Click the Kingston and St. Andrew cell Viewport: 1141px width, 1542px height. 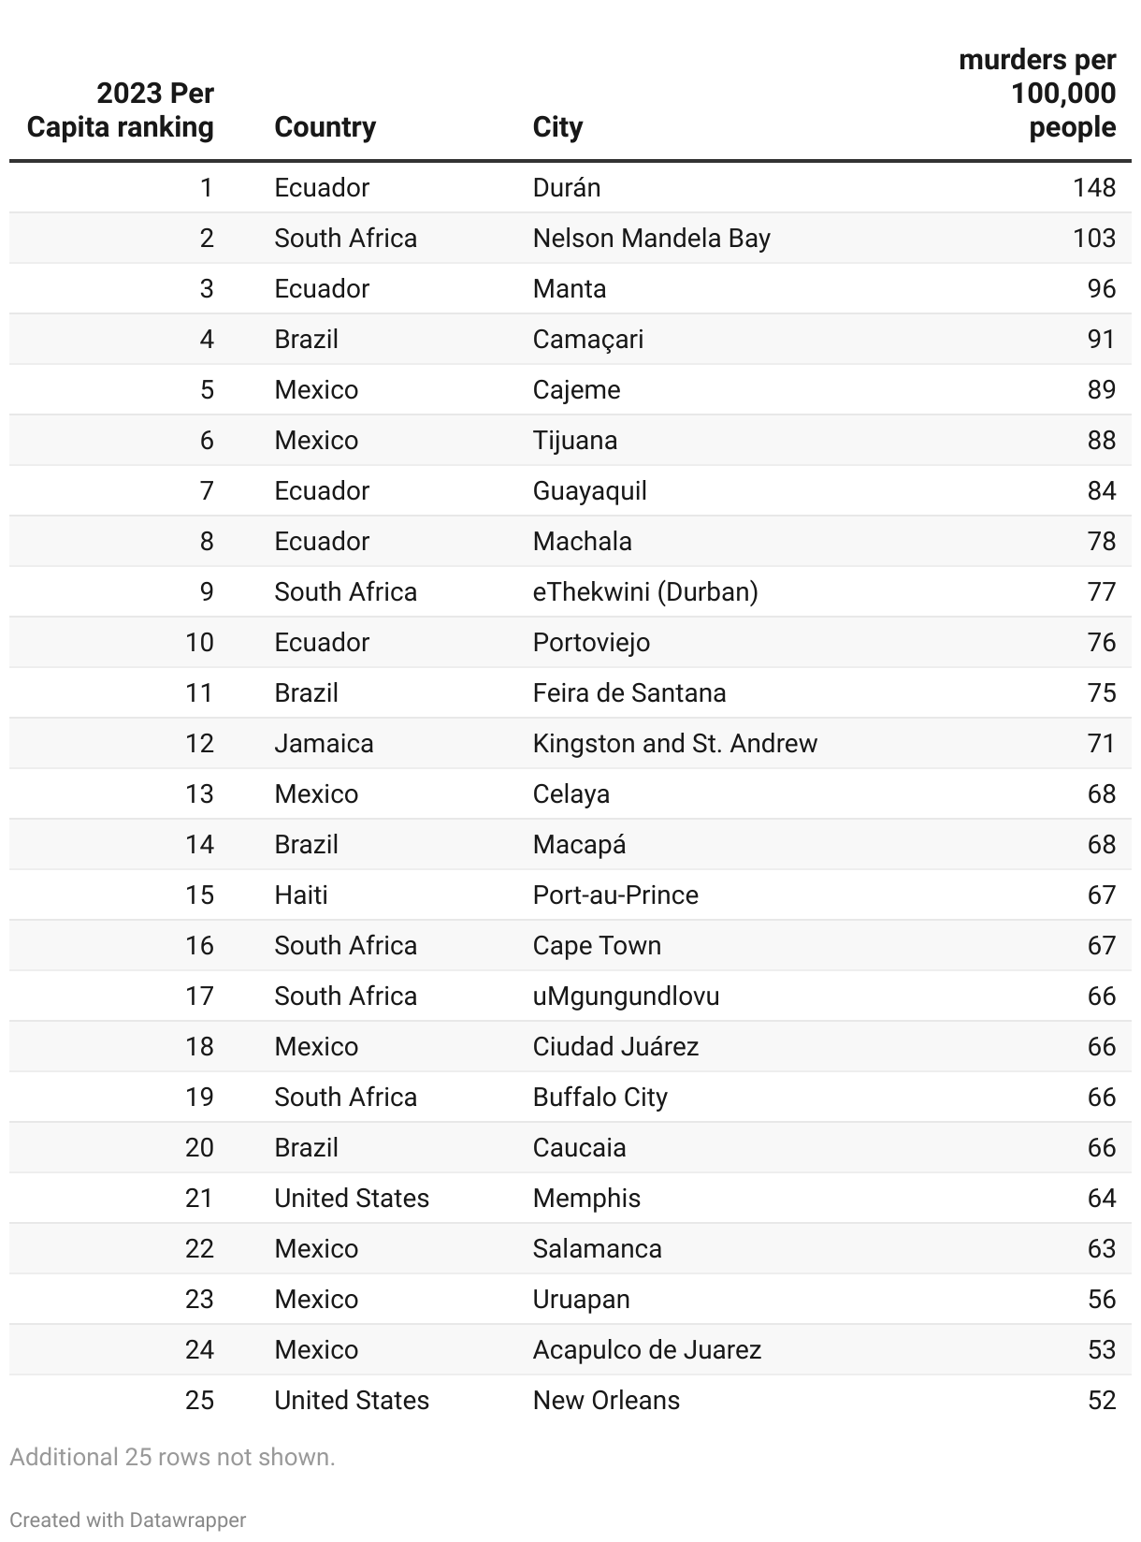click(675, 743)
